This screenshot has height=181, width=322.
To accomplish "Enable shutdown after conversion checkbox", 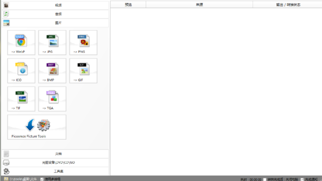I will pyautogui.click(x=265, y=179).
